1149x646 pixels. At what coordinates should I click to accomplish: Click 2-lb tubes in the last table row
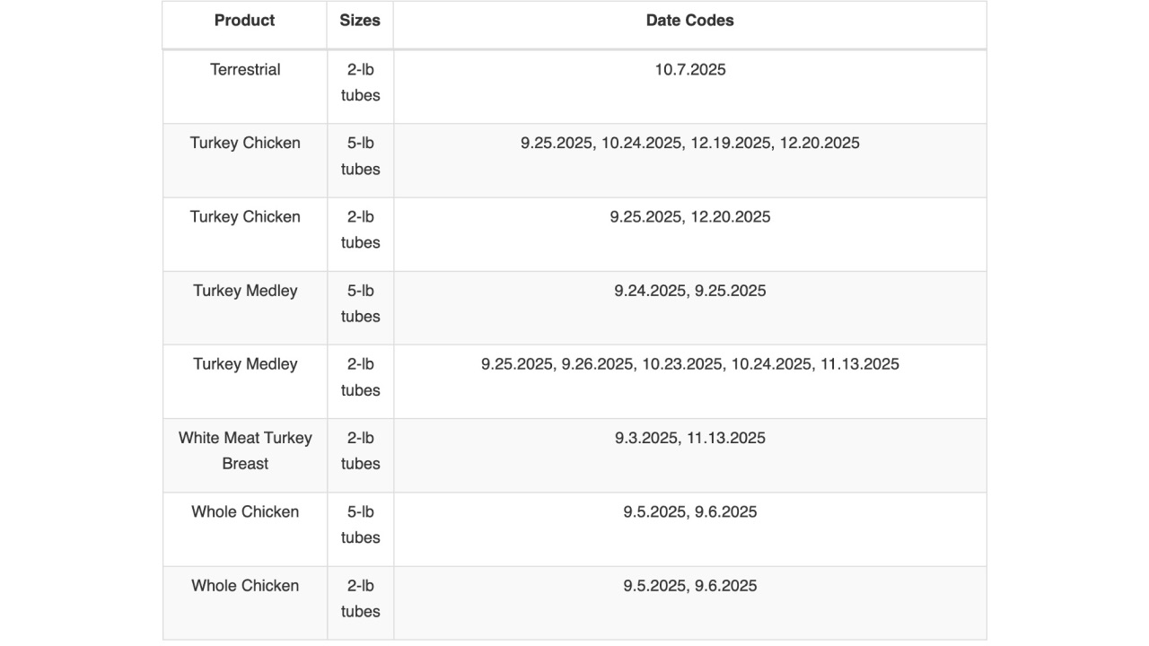[360, 598]
